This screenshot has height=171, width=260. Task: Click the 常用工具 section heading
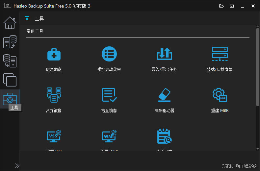tap(35, 31)
